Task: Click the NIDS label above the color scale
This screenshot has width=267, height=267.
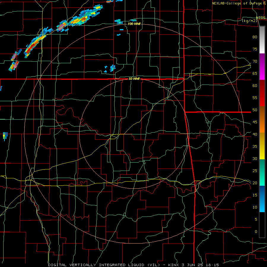Action: [x=261, y=18]
